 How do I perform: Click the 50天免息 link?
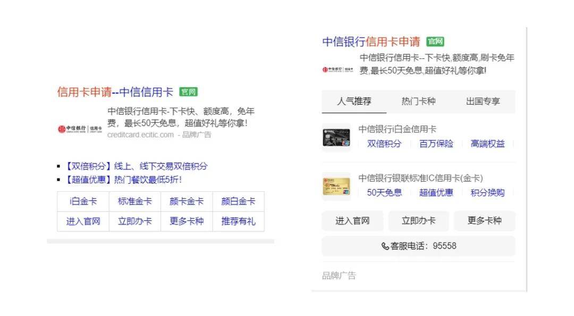[x=384, y=193]
